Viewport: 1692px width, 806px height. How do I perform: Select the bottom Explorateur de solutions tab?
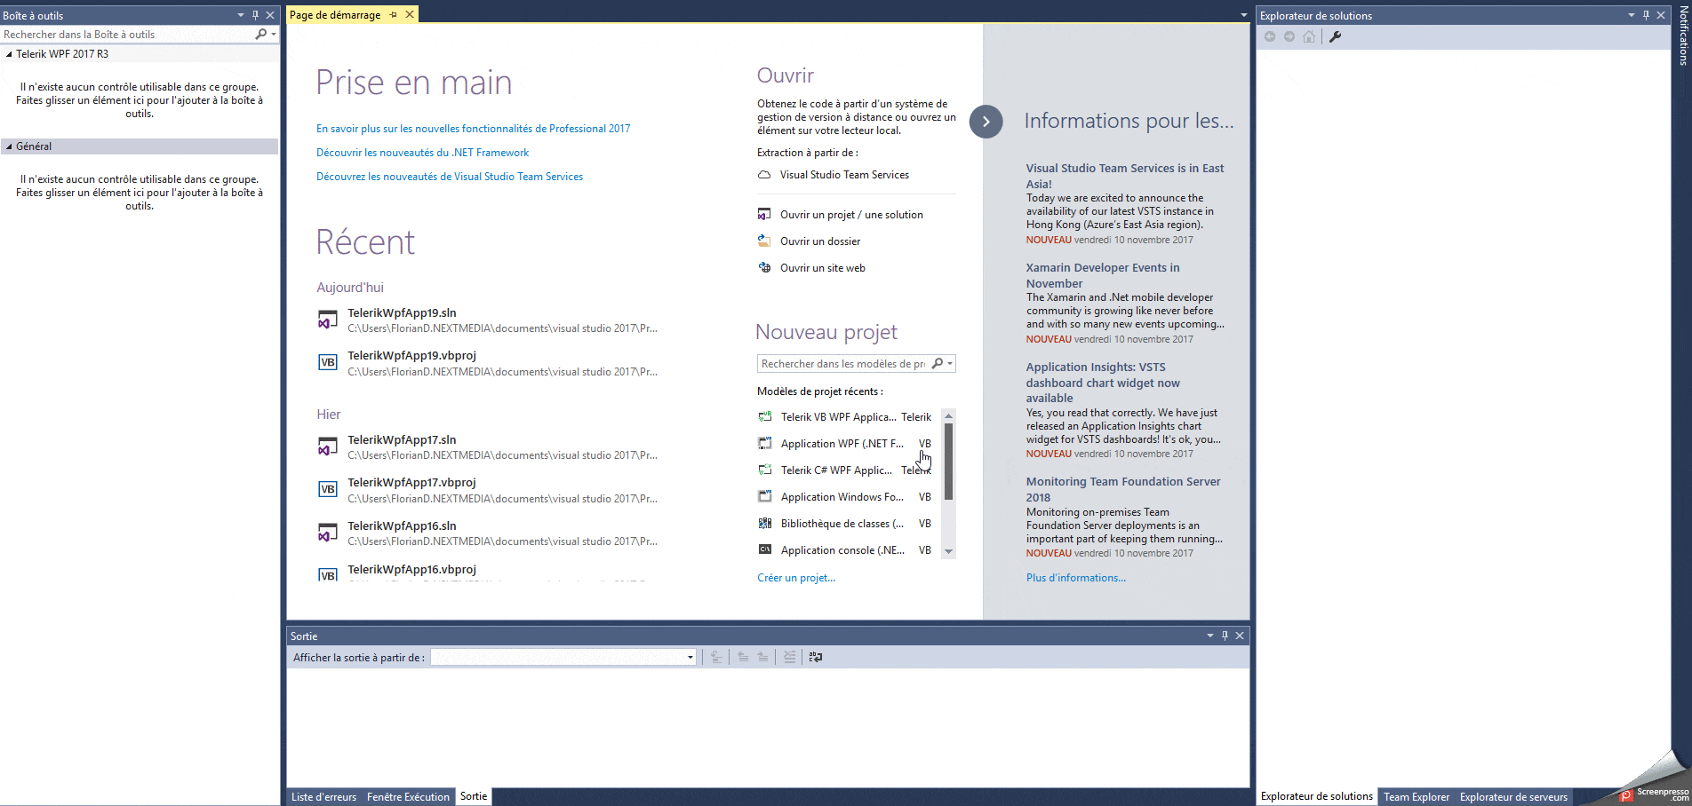(1316, 796)
